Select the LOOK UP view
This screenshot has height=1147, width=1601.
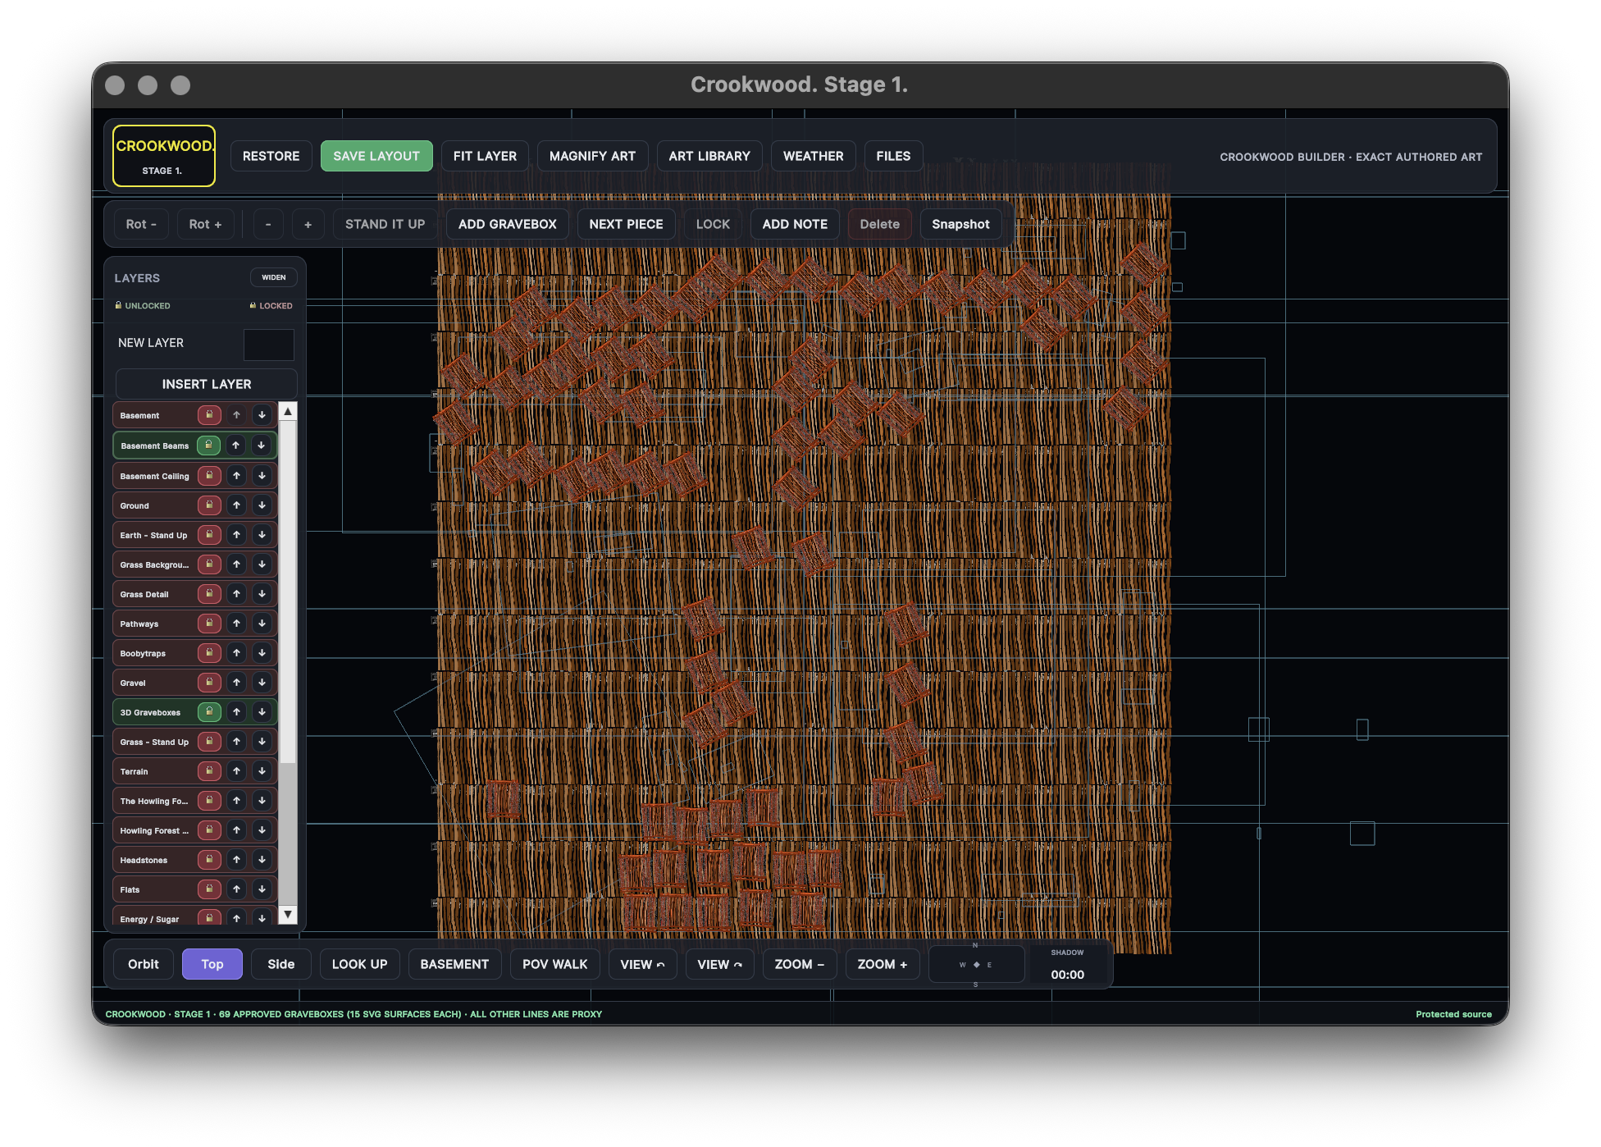click(359, 965)
